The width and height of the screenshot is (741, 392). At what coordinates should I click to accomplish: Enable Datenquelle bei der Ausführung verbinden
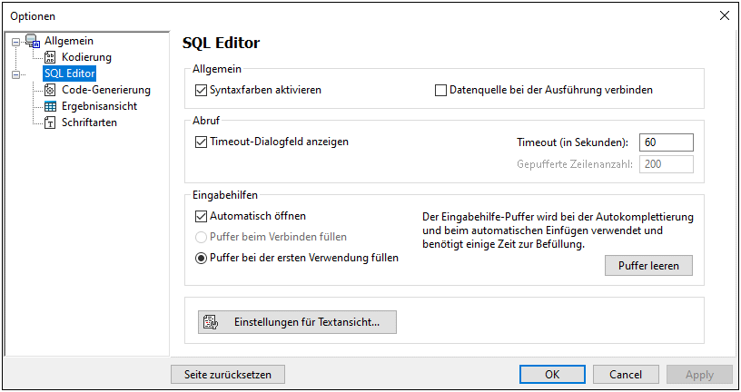click(442, 90)
